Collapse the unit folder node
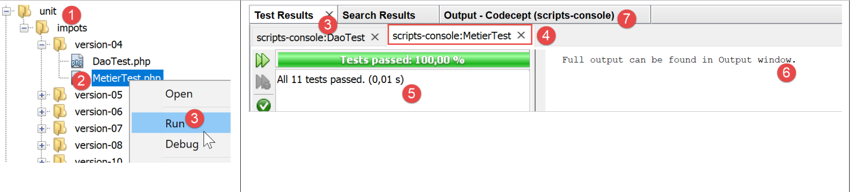The image size is (850, 192). pyautogui.click(x=7, y=12)
